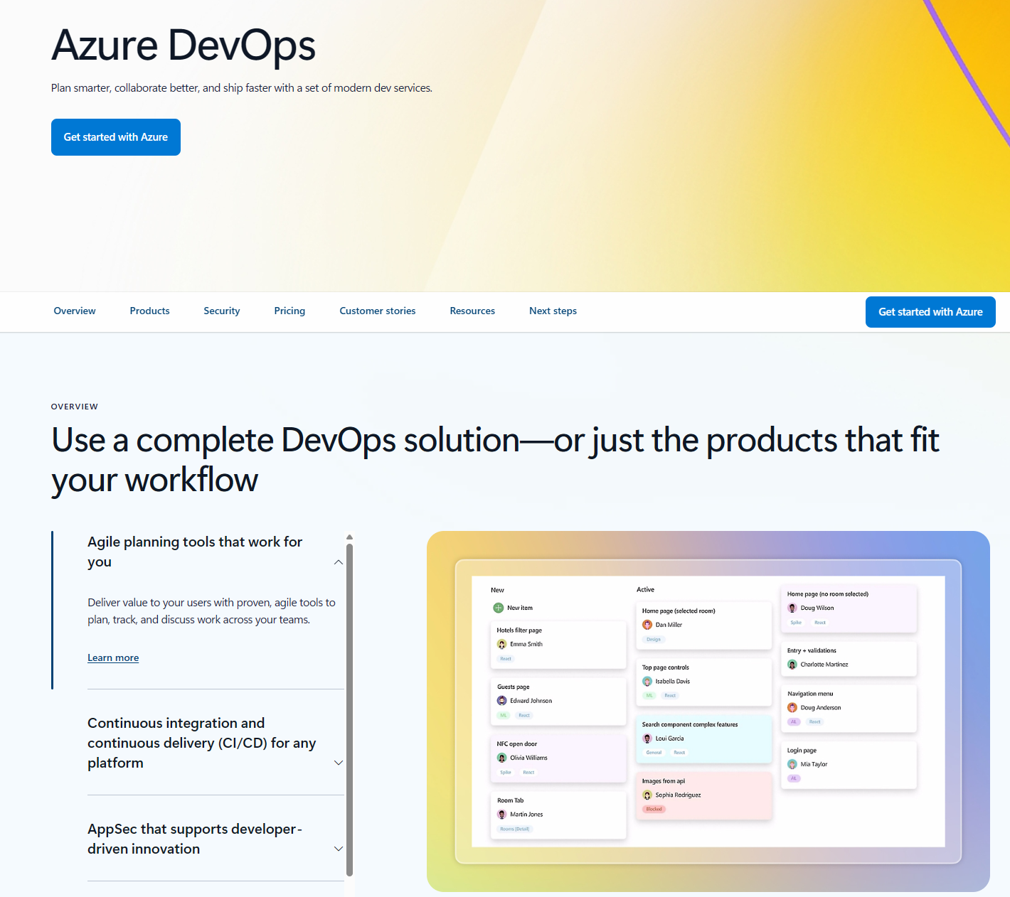Collapse the Agile planning tools chevron

pyautogui.click(x=339, y=562)
